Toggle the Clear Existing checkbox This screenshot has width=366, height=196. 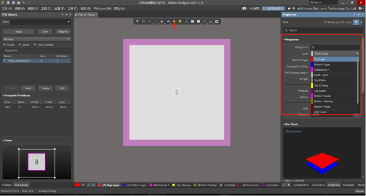tap(35, 45)
